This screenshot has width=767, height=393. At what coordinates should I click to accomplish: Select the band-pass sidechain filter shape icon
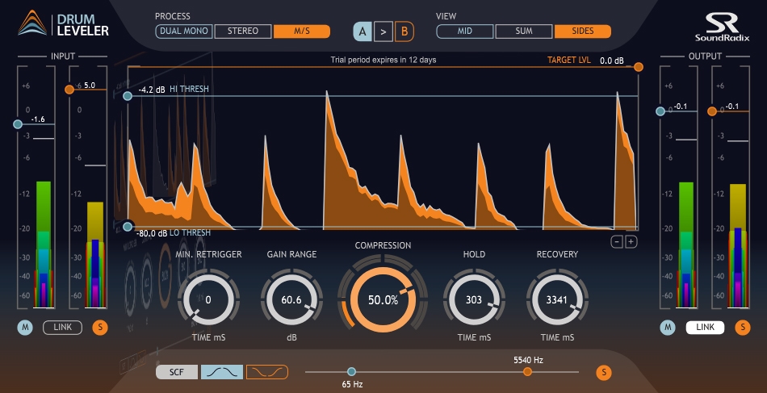[220, 372]
